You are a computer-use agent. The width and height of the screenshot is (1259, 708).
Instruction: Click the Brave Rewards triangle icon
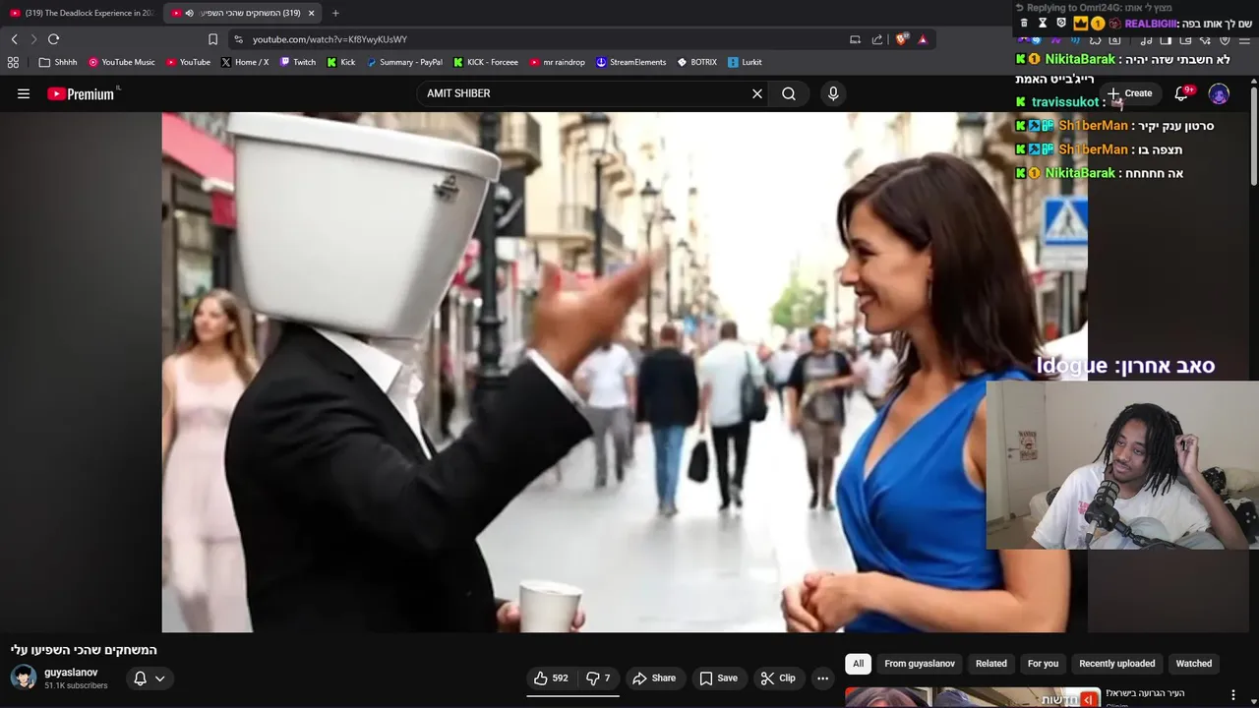[x=923, y=39]
